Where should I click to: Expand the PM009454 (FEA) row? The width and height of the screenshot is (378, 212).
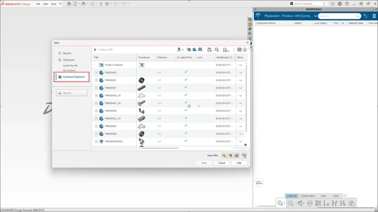(96, 142)
